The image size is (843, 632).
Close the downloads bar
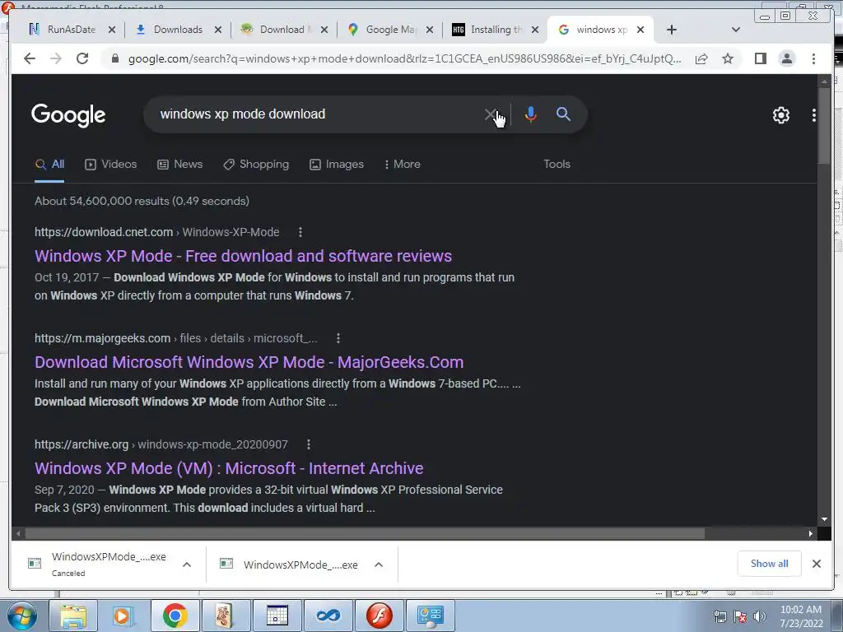coord(817,563)
